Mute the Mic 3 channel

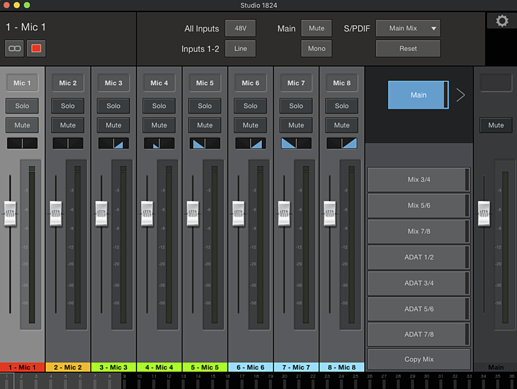pyautogui.click(x=114, y=125)
